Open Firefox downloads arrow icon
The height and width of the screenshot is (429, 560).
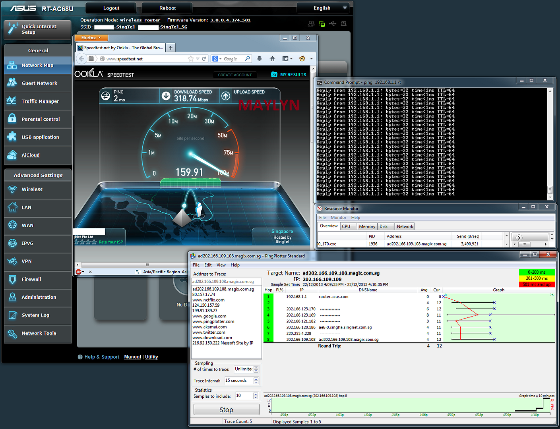click(260, 59)
